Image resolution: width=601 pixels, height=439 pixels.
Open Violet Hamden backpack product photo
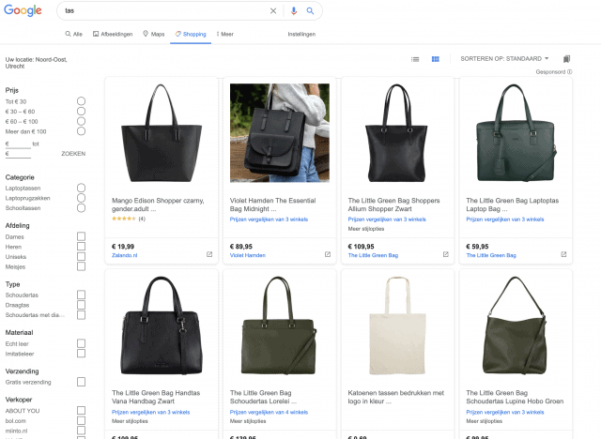point(280,133)
